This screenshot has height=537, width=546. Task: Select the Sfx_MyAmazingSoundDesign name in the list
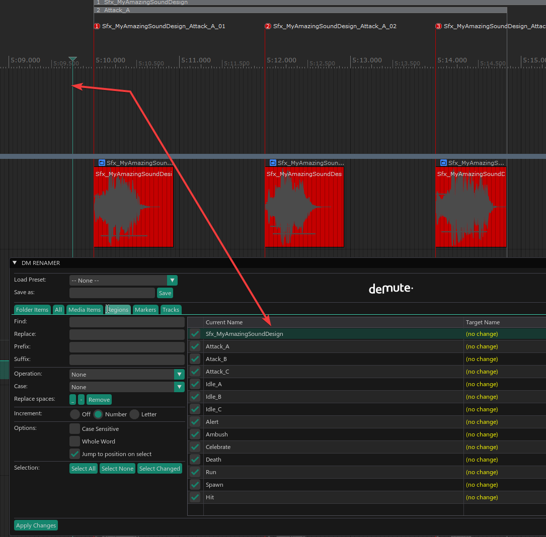pos(244,334)
